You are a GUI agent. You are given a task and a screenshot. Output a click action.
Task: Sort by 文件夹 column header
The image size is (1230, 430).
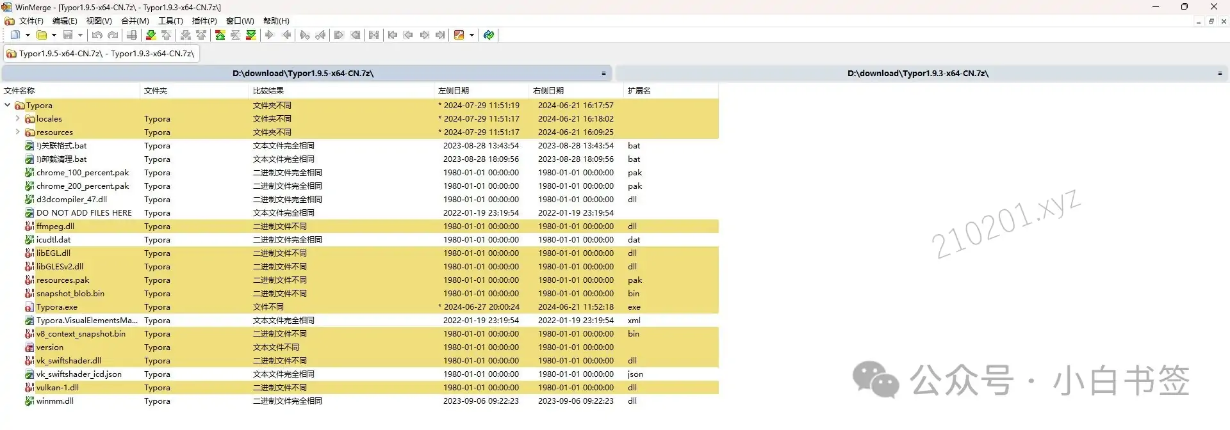(194, 91)
